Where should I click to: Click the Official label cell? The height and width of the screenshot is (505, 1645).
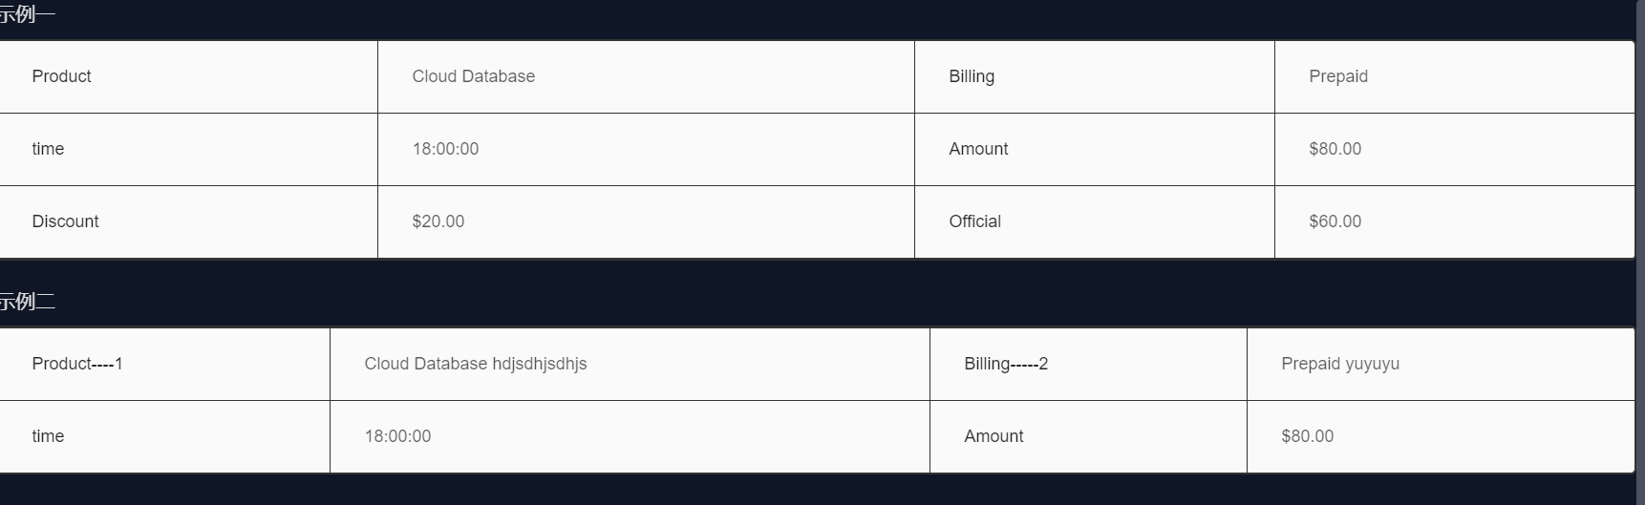[x=975, y=221]
